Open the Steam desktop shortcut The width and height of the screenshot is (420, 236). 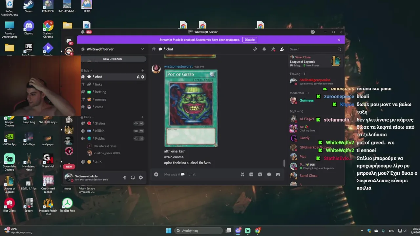[x=29, y=7]
